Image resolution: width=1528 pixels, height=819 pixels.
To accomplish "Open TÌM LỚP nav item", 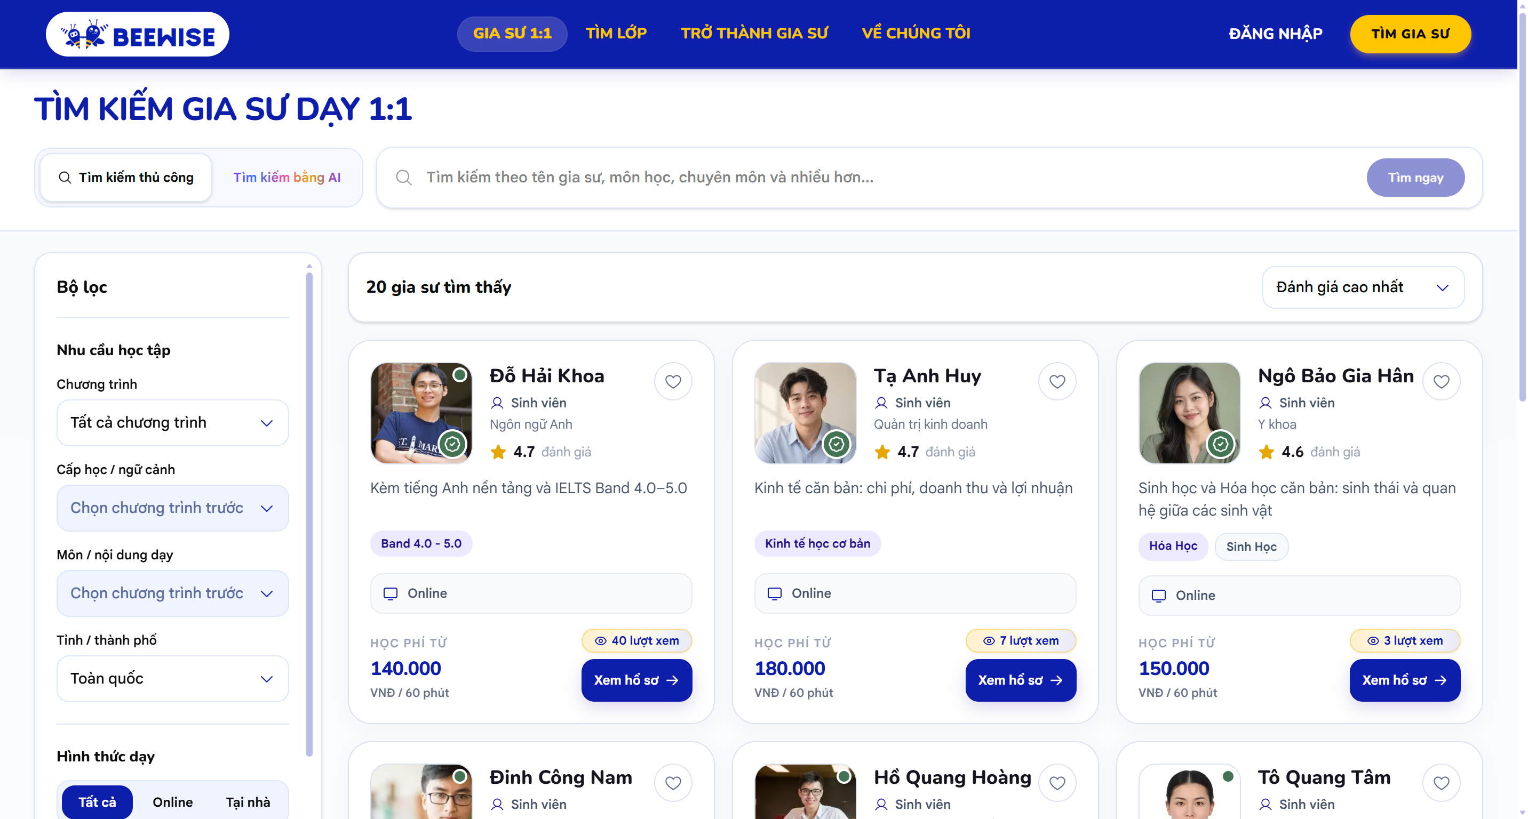I will (616, 34).
